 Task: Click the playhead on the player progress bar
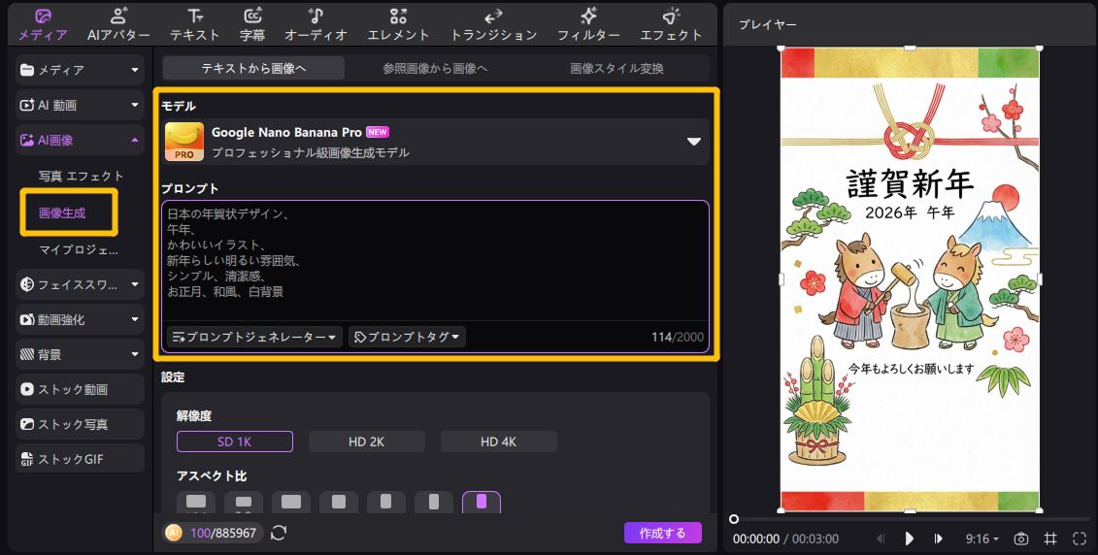(x=734, y=519)
